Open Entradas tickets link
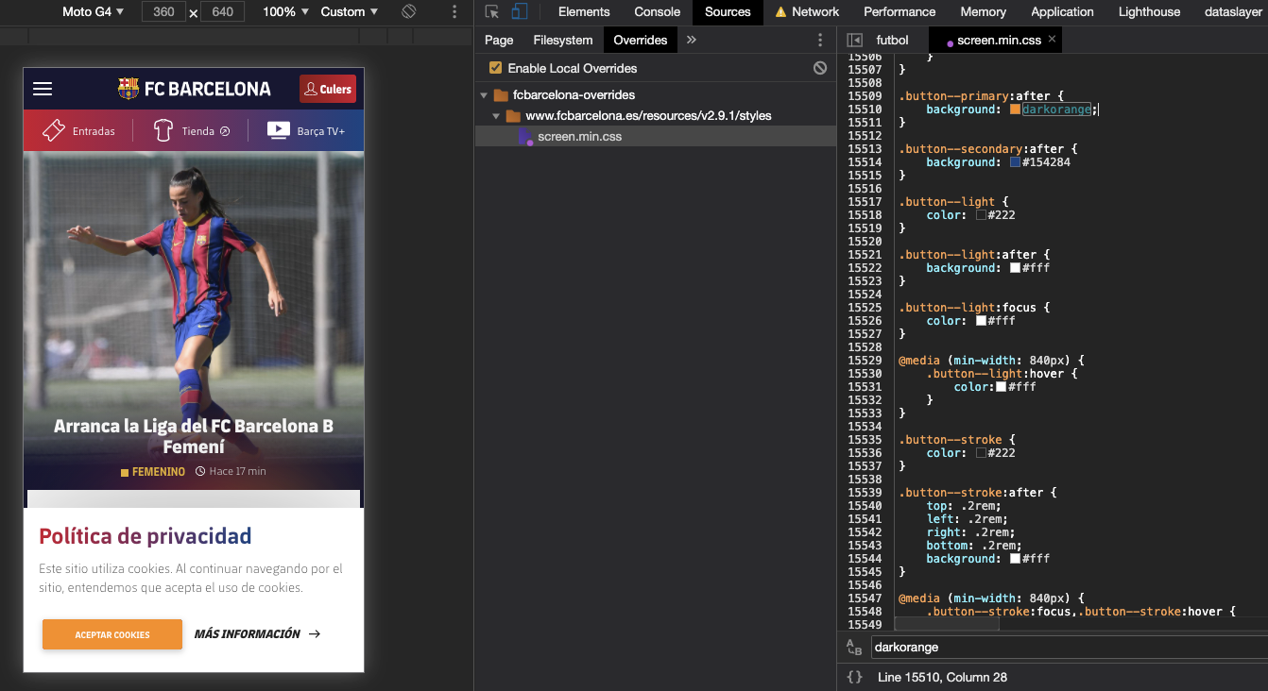The width and height of the screenshot is (1268, 691). point(78,131)
